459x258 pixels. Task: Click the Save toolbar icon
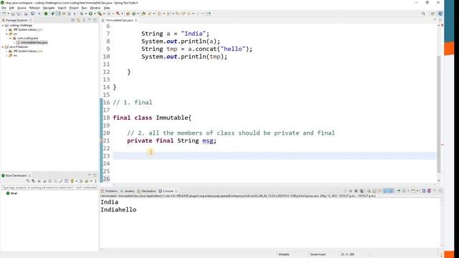pyautogui.click(x=13, y=14)
